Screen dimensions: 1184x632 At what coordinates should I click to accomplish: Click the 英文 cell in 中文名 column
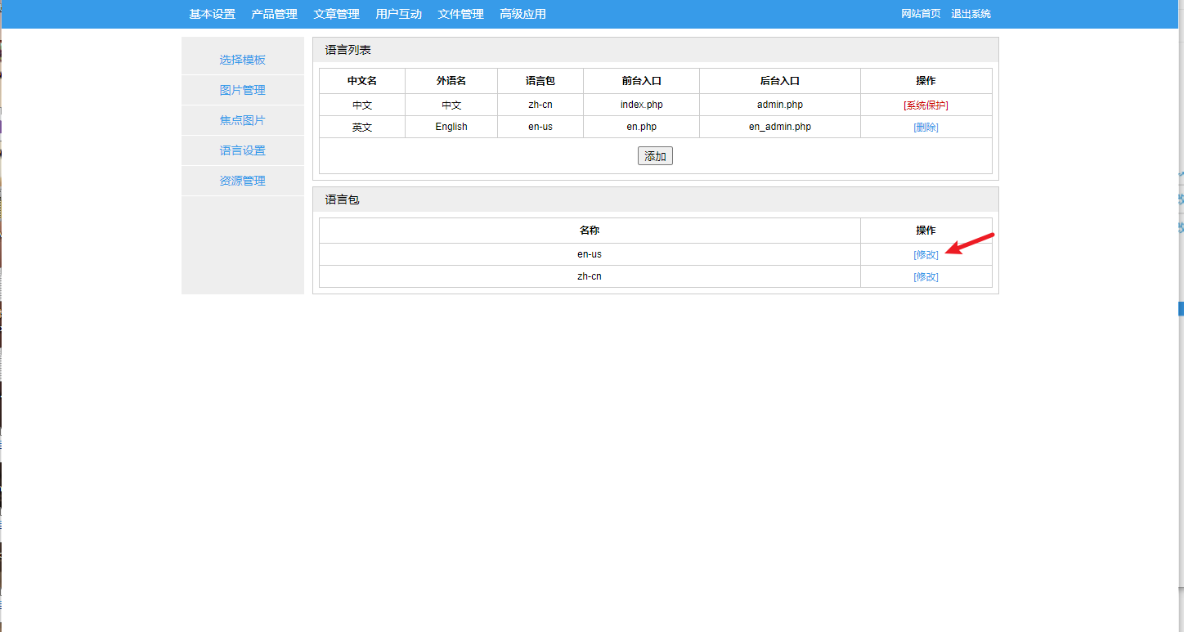coord(362,127)
